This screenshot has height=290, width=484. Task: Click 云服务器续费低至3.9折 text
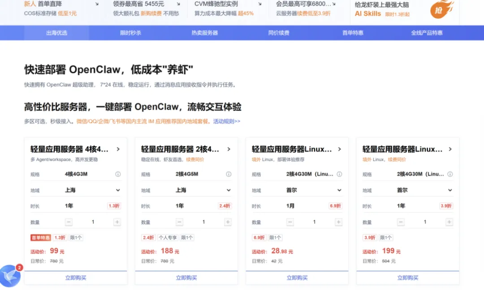point(303,13)
